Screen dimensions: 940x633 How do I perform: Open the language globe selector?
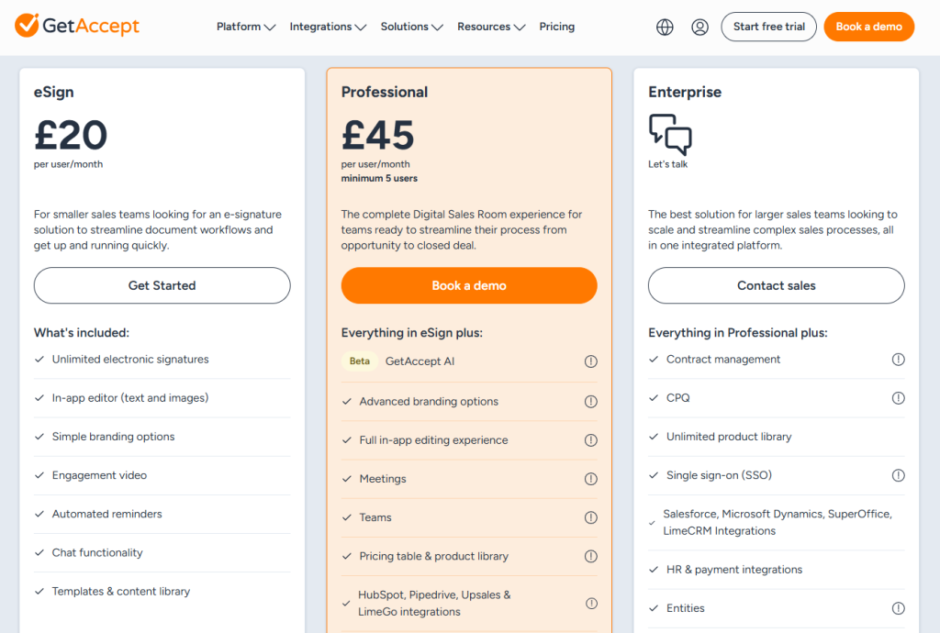coord(666,27)
